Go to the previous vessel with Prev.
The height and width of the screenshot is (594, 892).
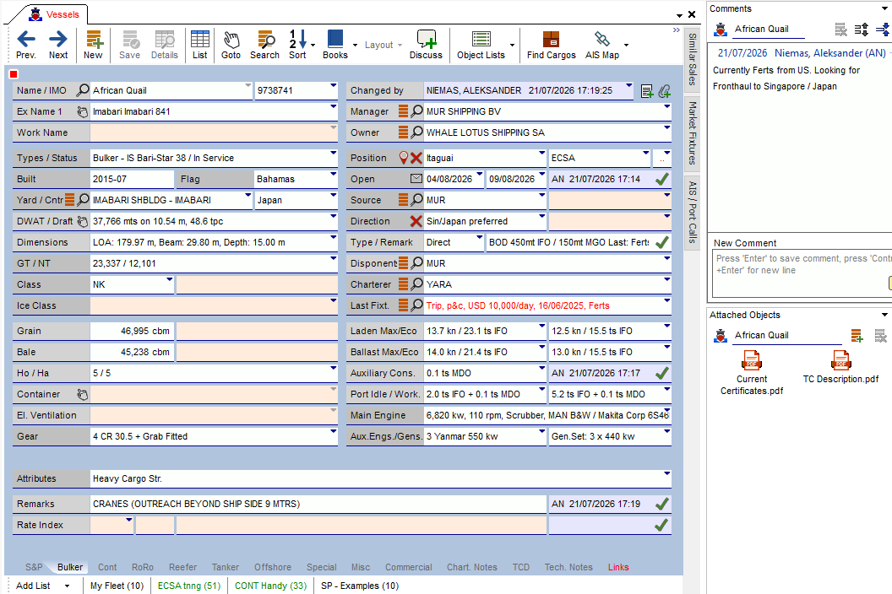(x=26, y=45)
